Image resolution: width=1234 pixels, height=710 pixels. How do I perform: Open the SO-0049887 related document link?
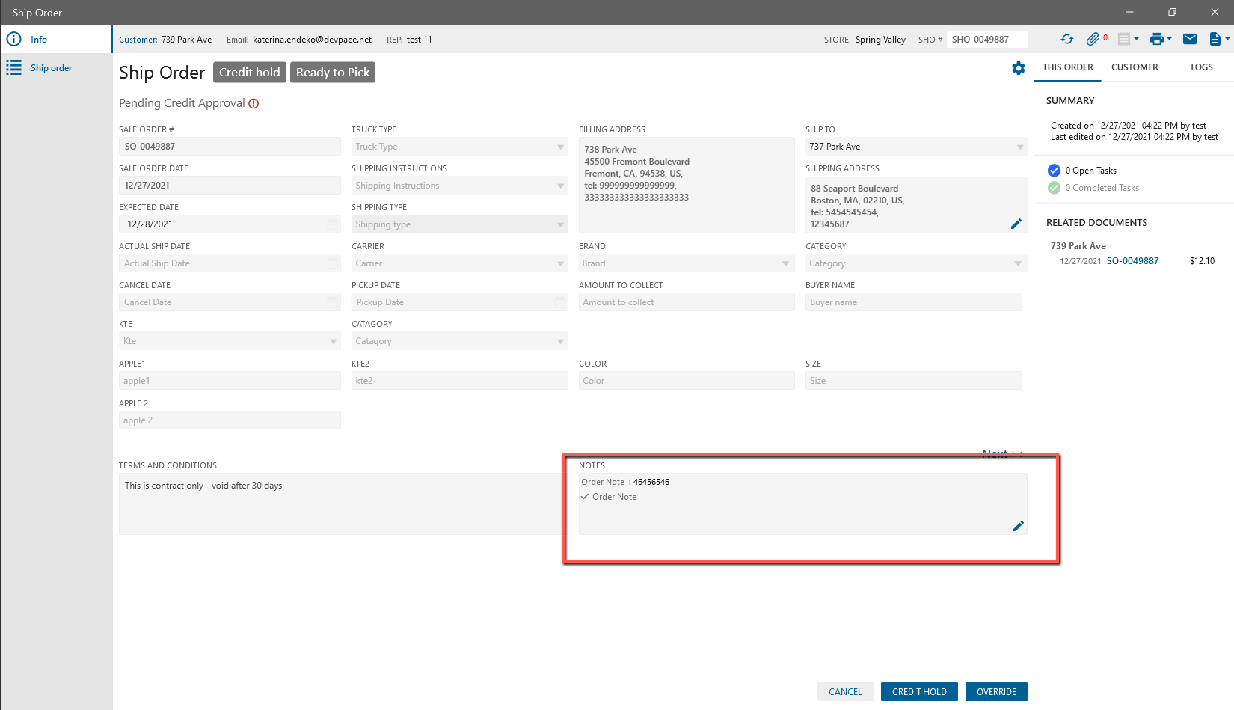1132,261
